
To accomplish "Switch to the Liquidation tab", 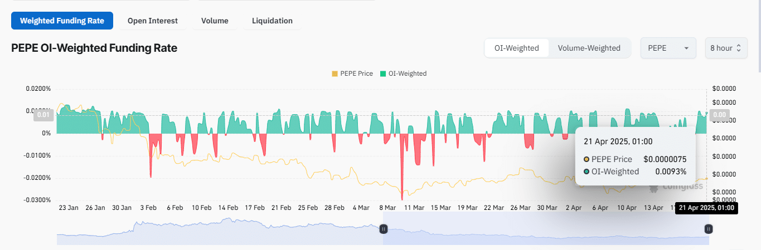I will click(x=272, y=21).
